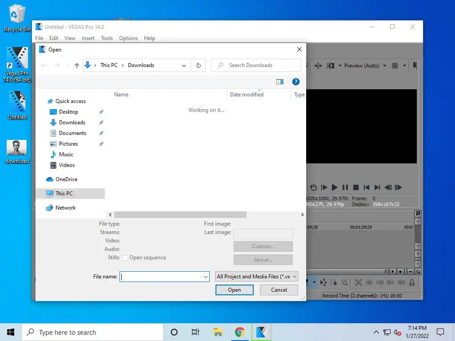Select Desktop in the Quick access list
The width and height of the screenshot is (455, 341).
[68, 112]
